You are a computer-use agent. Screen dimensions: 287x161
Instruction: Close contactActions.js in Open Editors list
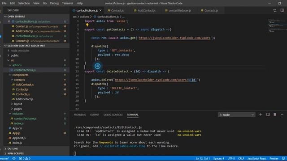click(x=9, y=21)
